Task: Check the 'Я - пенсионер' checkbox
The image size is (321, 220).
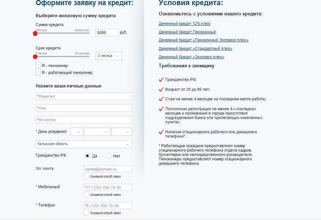Action: pos(38,65)
